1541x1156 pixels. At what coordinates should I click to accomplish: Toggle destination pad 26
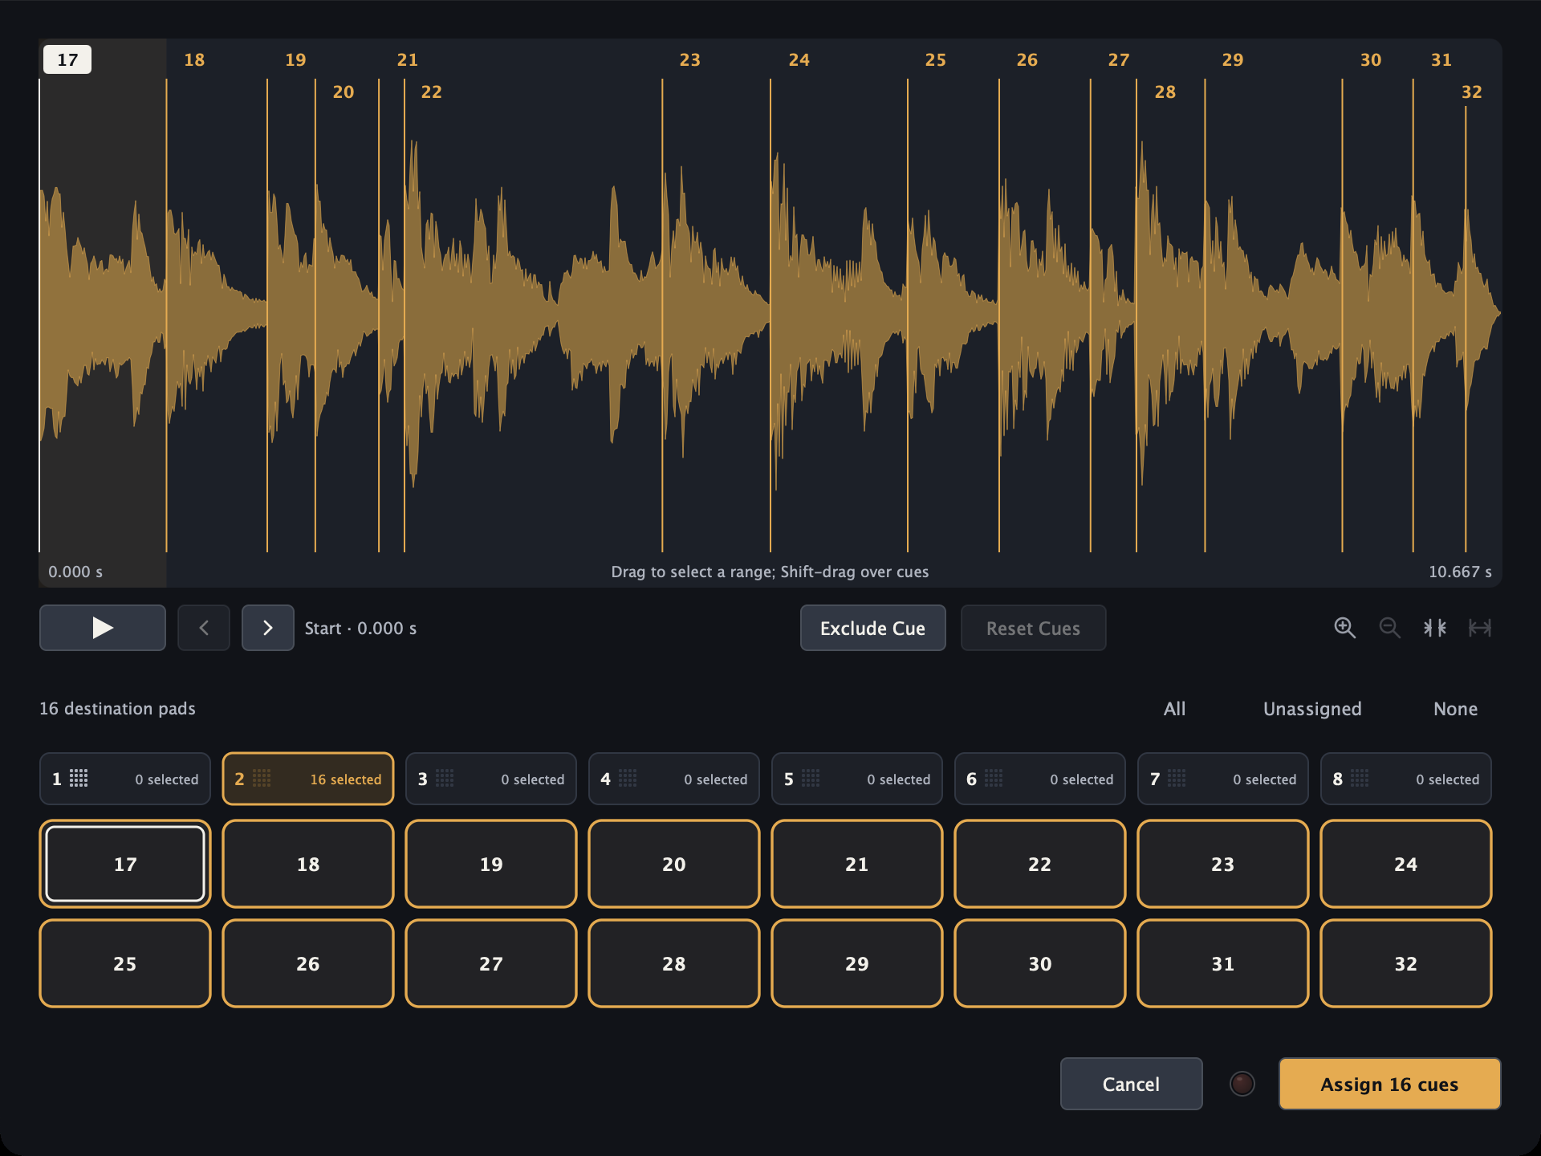308,963
